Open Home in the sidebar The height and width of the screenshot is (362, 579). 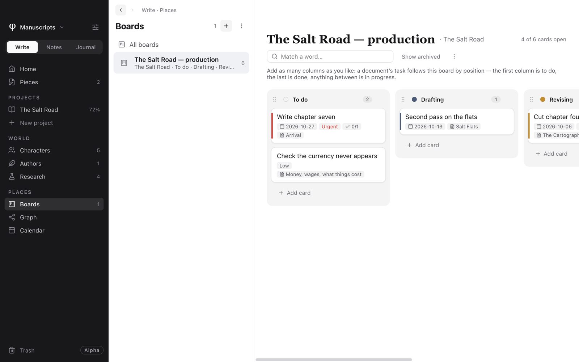pos(54,69)
